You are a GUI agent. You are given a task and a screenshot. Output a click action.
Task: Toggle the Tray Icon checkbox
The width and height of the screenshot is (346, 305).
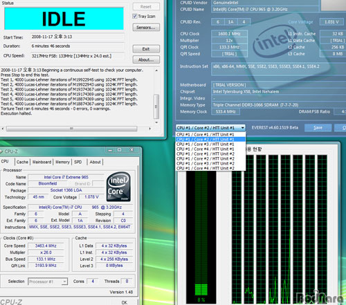point(135,16)
